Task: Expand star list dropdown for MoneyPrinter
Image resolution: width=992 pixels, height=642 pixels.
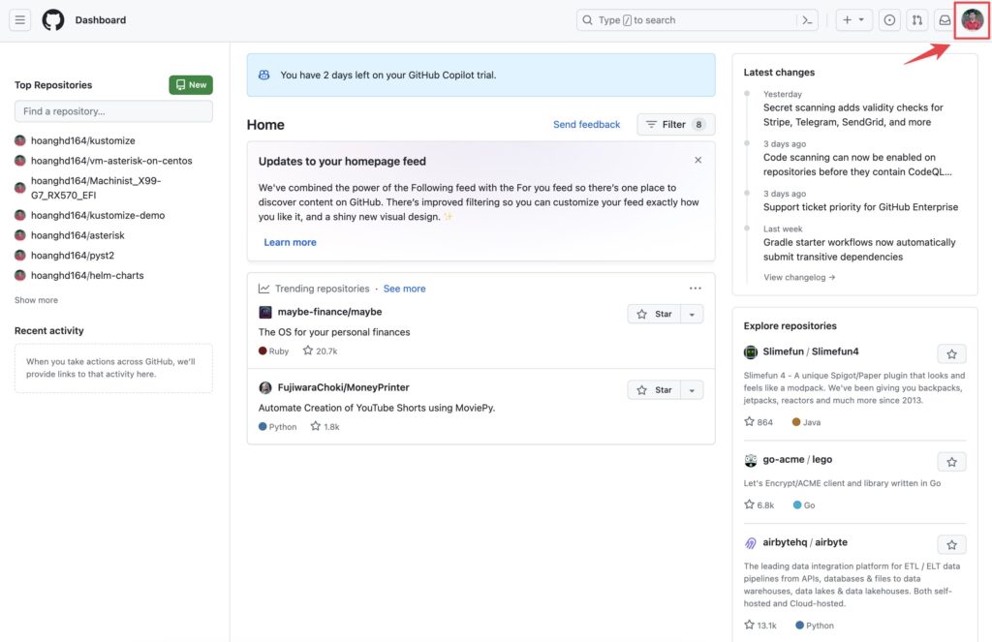Action: 692,390
